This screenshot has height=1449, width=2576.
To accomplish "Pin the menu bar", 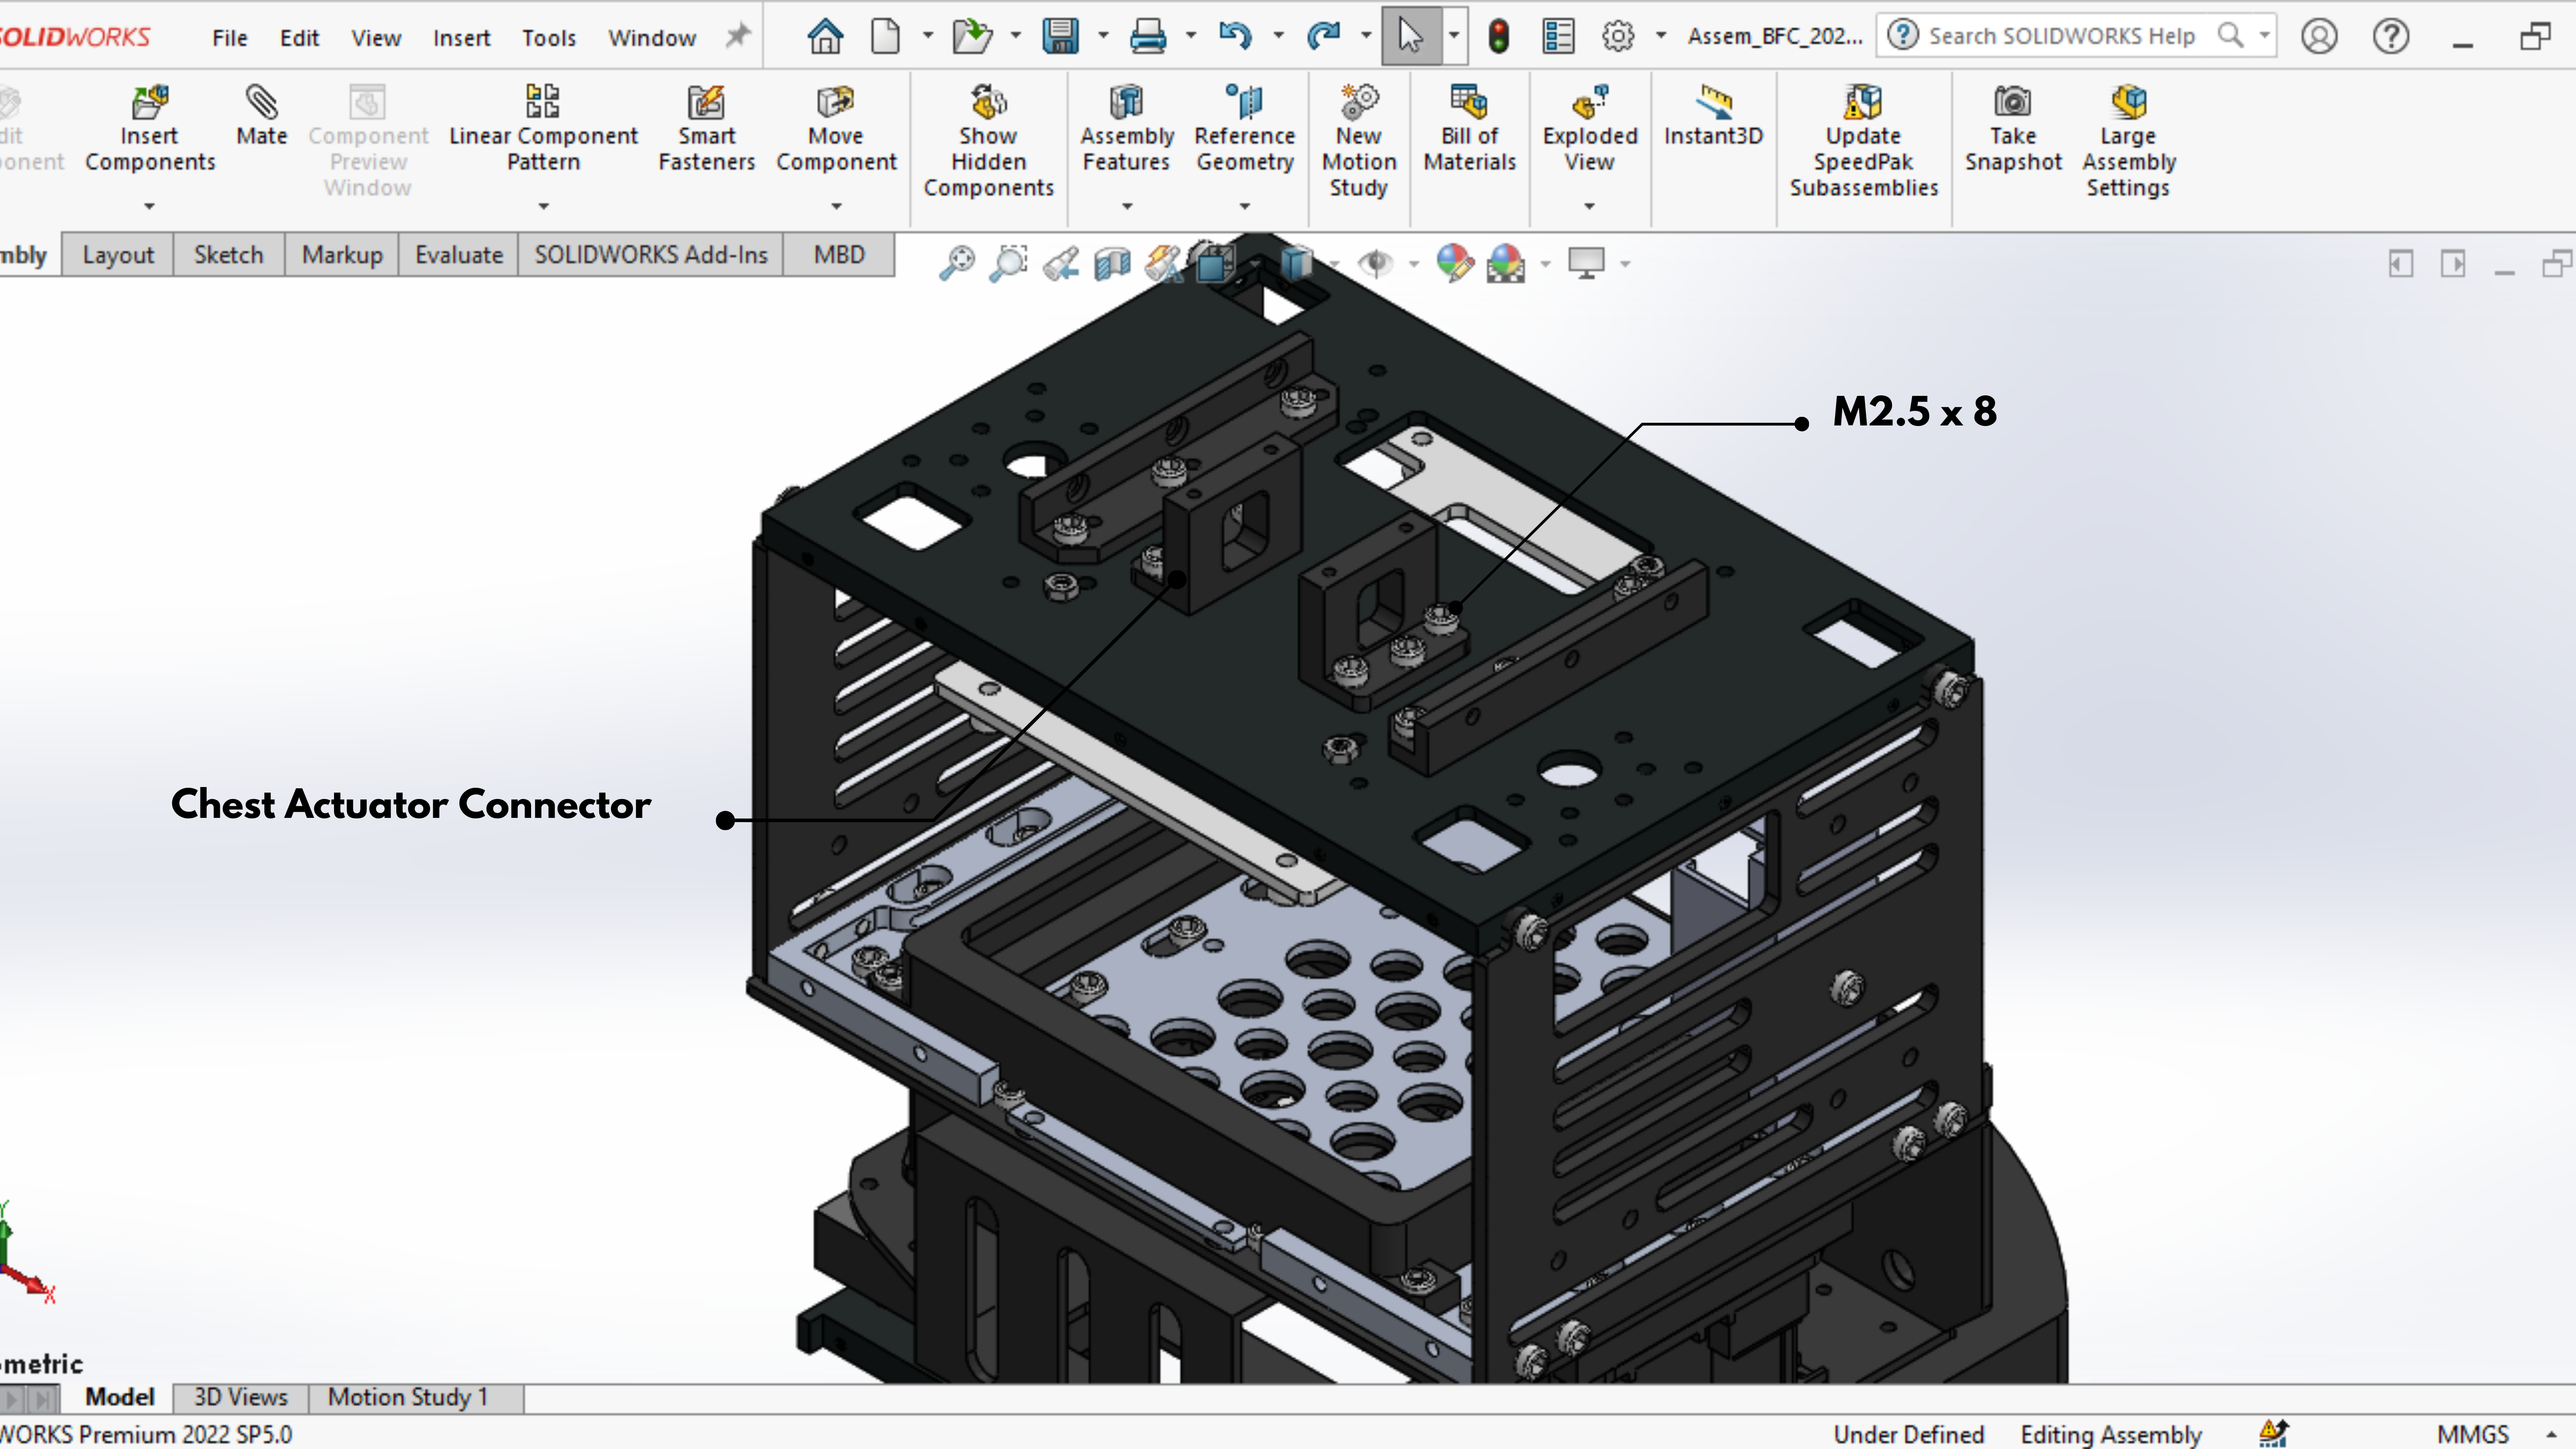I will pyautogui.click(x=737, y=36).
